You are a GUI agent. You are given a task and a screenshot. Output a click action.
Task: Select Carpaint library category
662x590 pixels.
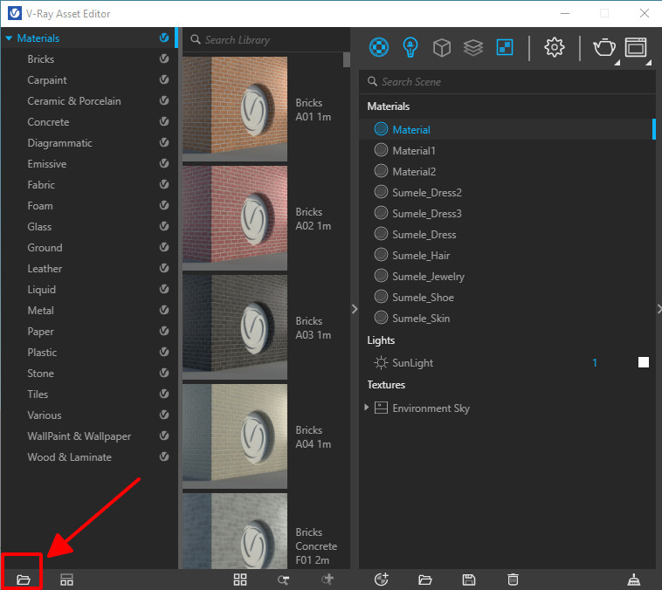pyautogui.click(x=47, y=80)
